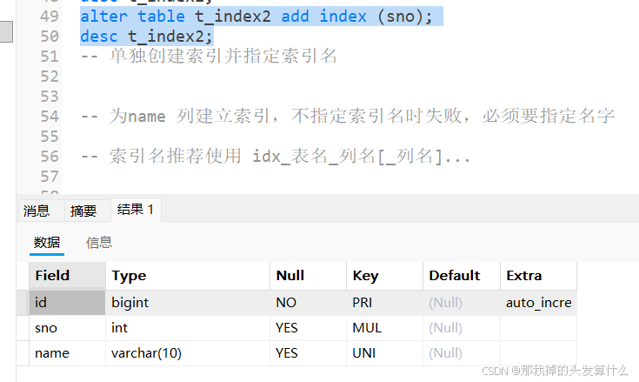This screenshot has height=382, width=639.
Task: Click the 'YES' cell in sno row
Action: 308,328
